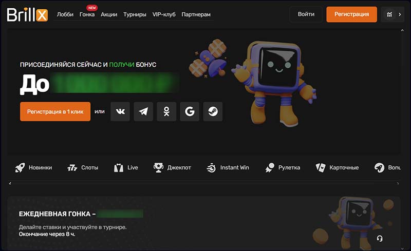Open the Лобби menu item

tap(65, 14)
